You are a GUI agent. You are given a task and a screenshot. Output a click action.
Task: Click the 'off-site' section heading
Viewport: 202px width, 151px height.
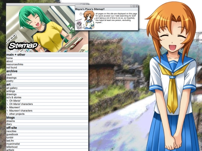(x=12, y=128)
